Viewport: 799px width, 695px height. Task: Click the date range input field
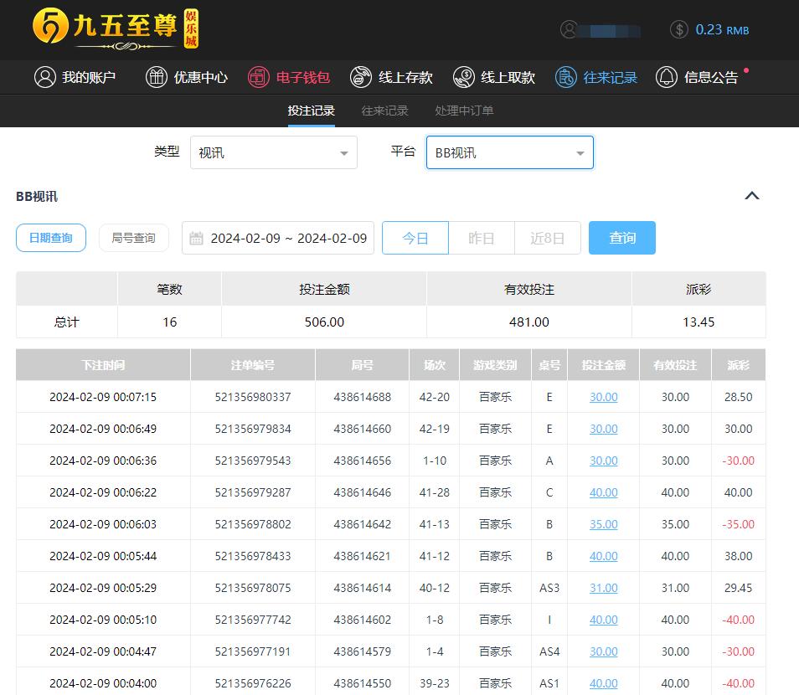point(278,238)
